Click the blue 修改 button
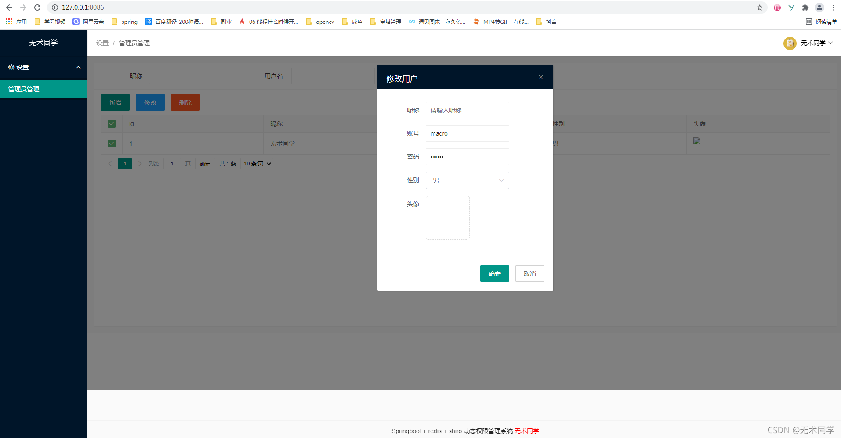Screen dimensions: 841x438 coord(150,102)
